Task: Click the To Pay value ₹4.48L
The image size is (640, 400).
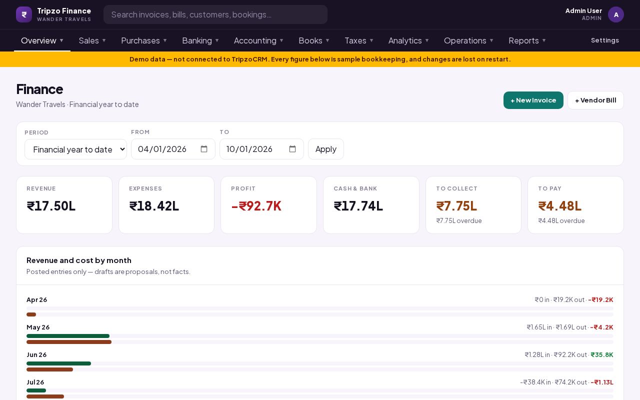Action: click(x=559, y=206)
